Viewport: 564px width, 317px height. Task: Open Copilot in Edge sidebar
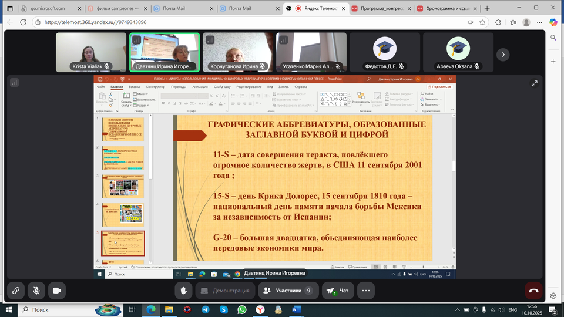pos(553,22)
